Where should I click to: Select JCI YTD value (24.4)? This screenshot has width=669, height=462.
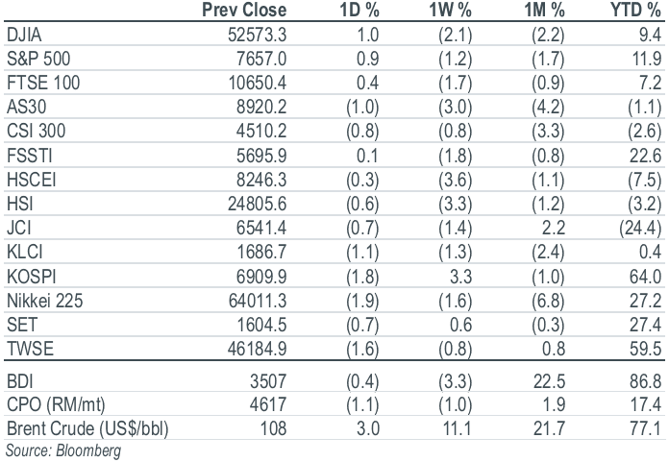click(640, 228)
